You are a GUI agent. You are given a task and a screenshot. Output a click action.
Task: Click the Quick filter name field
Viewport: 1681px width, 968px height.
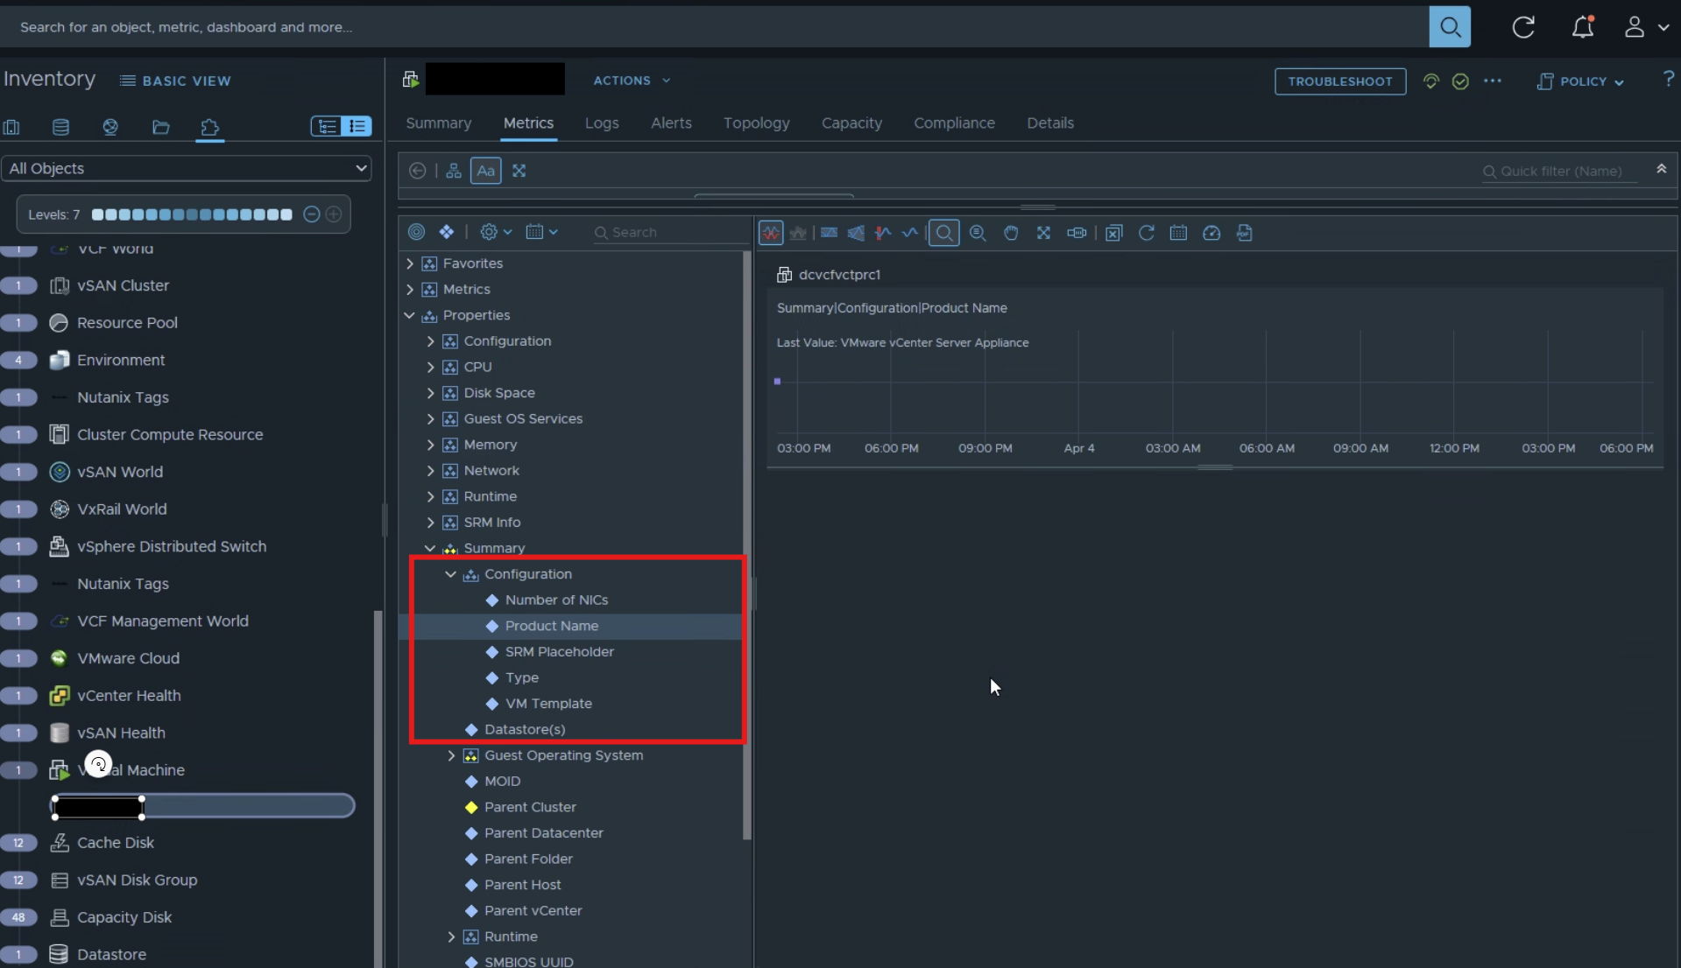click(x=1560, y=172)
